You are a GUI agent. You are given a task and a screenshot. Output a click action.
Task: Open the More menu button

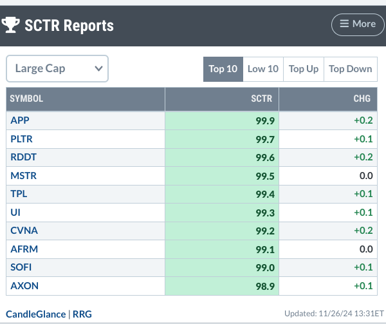[358, 24]
